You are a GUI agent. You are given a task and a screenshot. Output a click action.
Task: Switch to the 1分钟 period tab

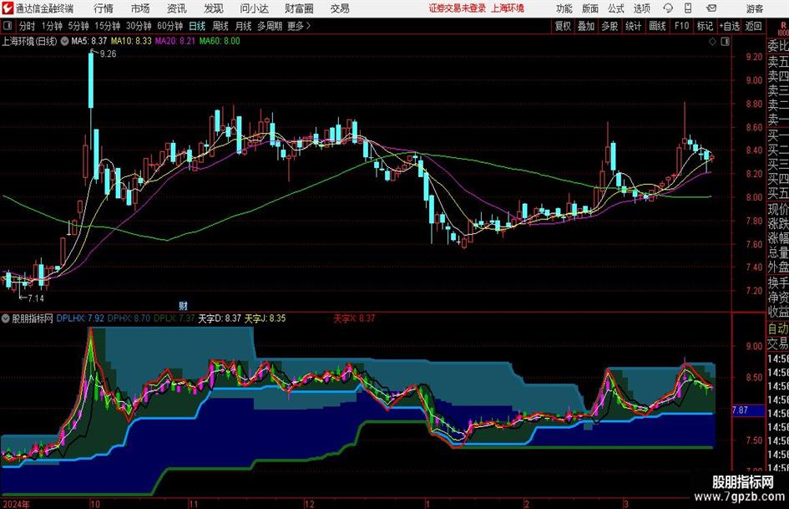point(52,26)
